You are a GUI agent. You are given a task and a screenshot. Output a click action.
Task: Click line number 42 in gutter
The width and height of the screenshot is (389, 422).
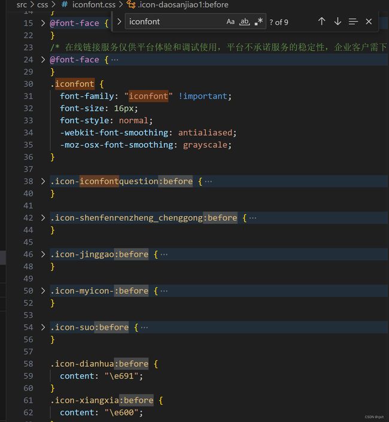pyautogui.click(x=28, y=218)
